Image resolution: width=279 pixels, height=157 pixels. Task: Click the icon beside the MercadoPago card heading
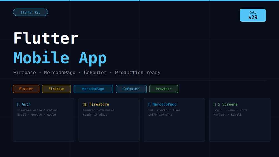[149, 104]
